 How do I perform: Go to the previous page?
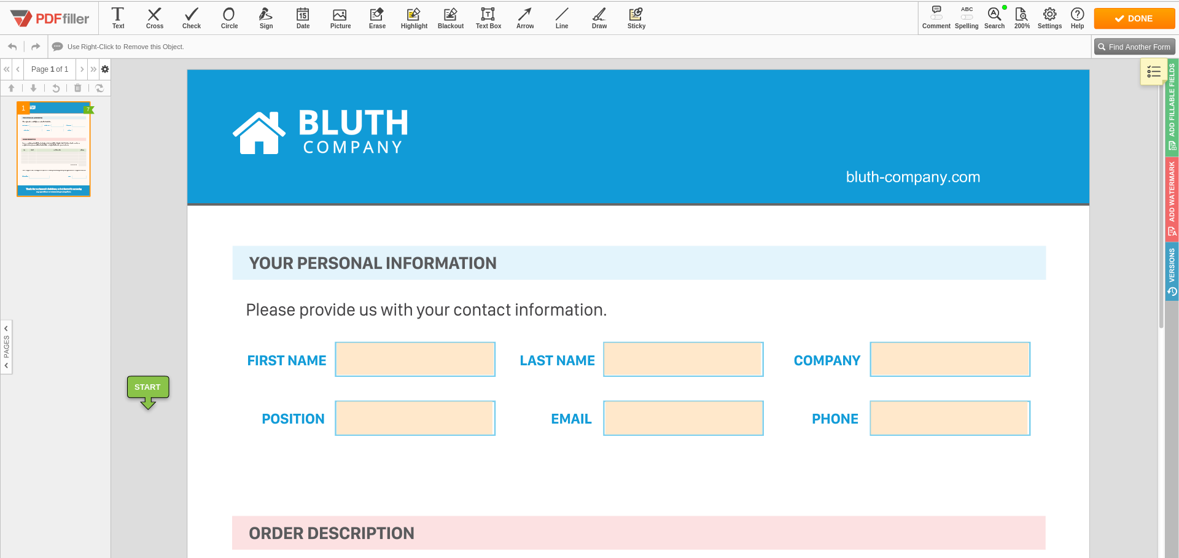(18, 69)
